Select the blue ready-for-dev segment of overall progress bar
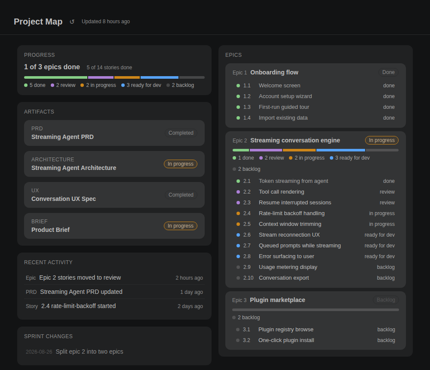 pos(160,77)
